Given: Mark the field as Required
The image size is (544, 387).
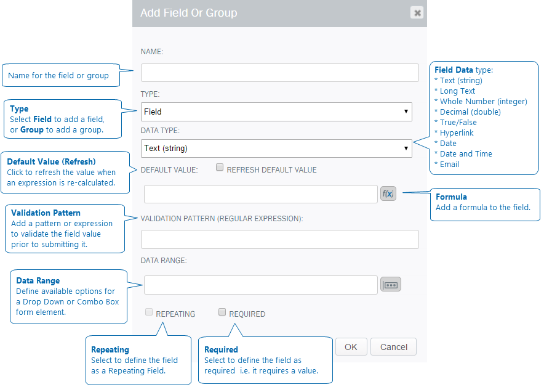Looking at the screenshot, I should pos(222,312).
